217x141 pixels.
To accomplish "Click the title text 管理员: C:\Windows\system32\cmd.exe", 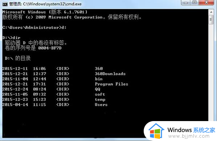I will coord(45,4).
